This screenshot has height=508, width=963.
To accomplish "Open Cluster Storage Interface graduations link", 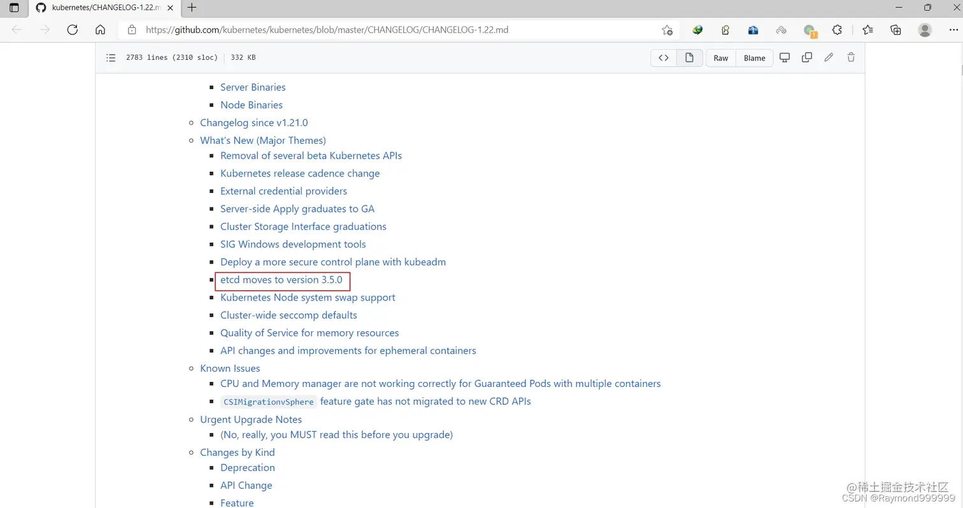I will pos(303,227).
